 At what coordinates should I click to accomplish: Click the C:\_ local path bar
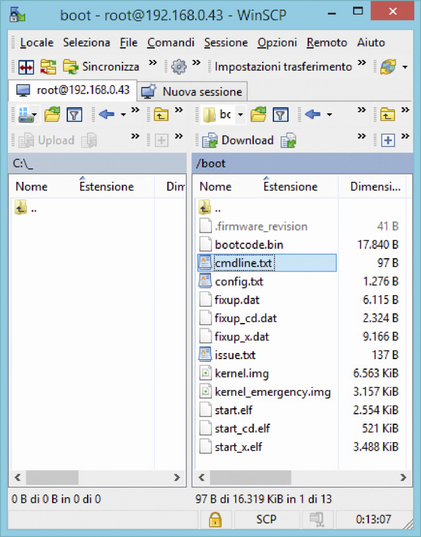point(97,163)
